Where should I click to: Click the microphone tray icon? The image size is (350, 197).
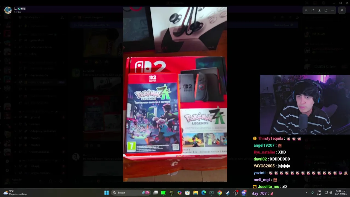pyautogui.click(x=312, y=193)
